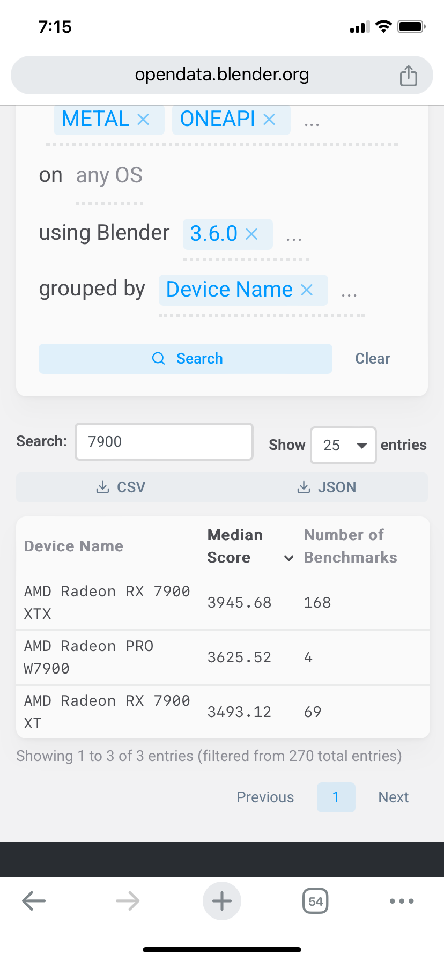Sort by Median Score column arrow
The image size is (444, 961).
click(x=288, y=558)
